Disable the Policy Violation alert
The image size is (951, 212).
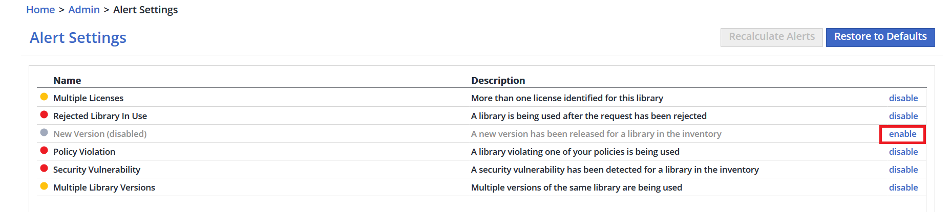pos(903,152)
